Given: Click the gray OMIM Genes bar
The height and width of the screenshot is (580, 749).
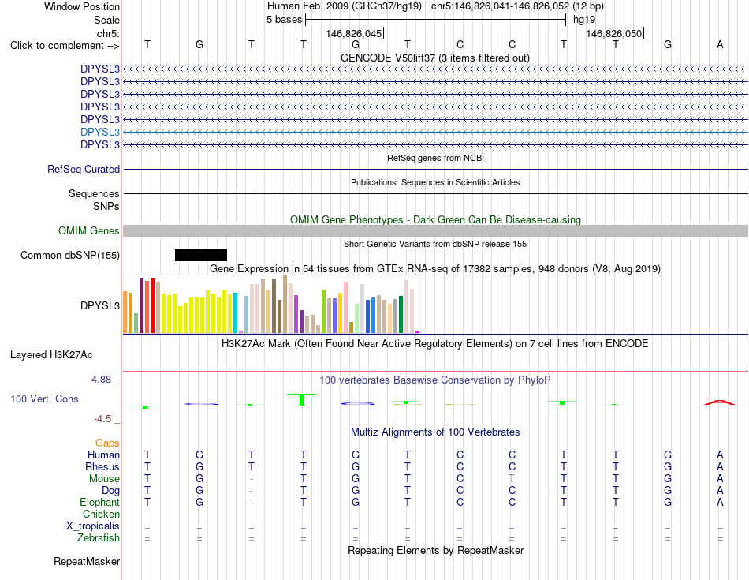Looking at the screenshot, I should 435,231.
